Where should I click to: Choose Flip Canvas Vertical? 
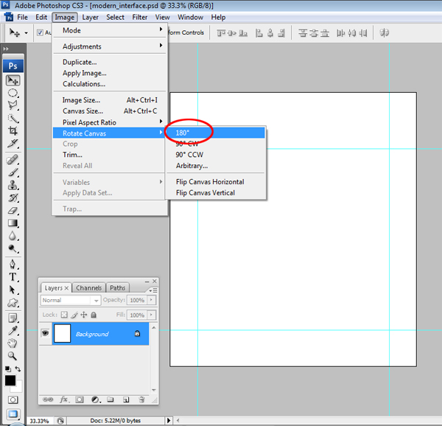tap(215, 193)
